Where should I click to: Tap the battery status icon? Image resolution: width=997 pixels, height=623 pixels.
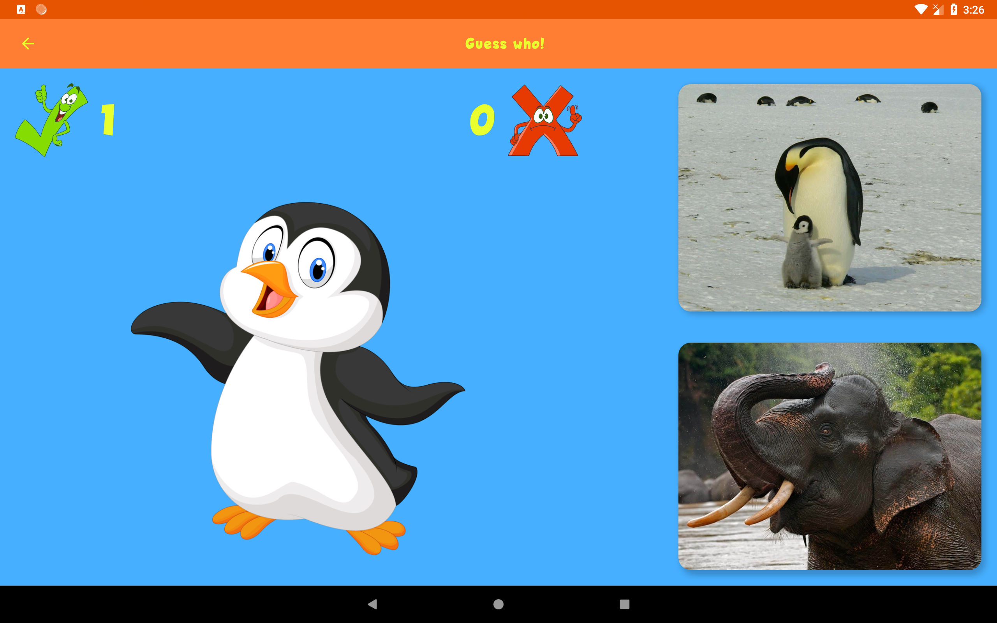(x=953, y=9)
